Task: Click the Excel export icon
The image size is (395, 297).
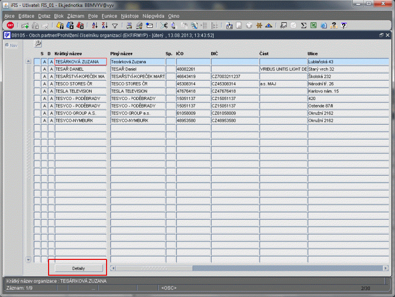Action: [x=313, y=25]
